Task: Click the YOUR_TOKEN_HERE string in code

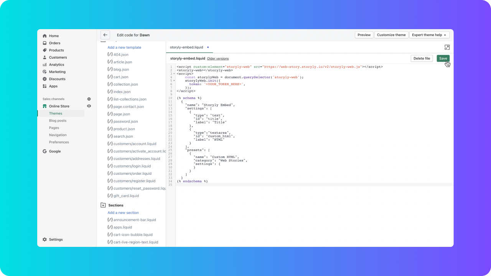Action: [224, 84]
